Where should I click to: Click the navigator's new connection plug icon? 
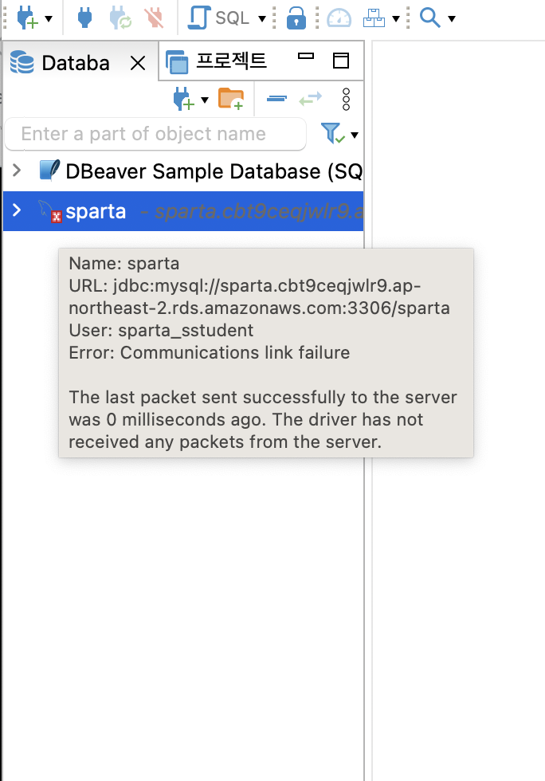(183, 99)
